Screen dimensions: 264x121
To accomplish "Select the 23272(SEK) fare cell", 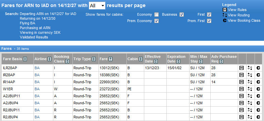I will [112, 89].
